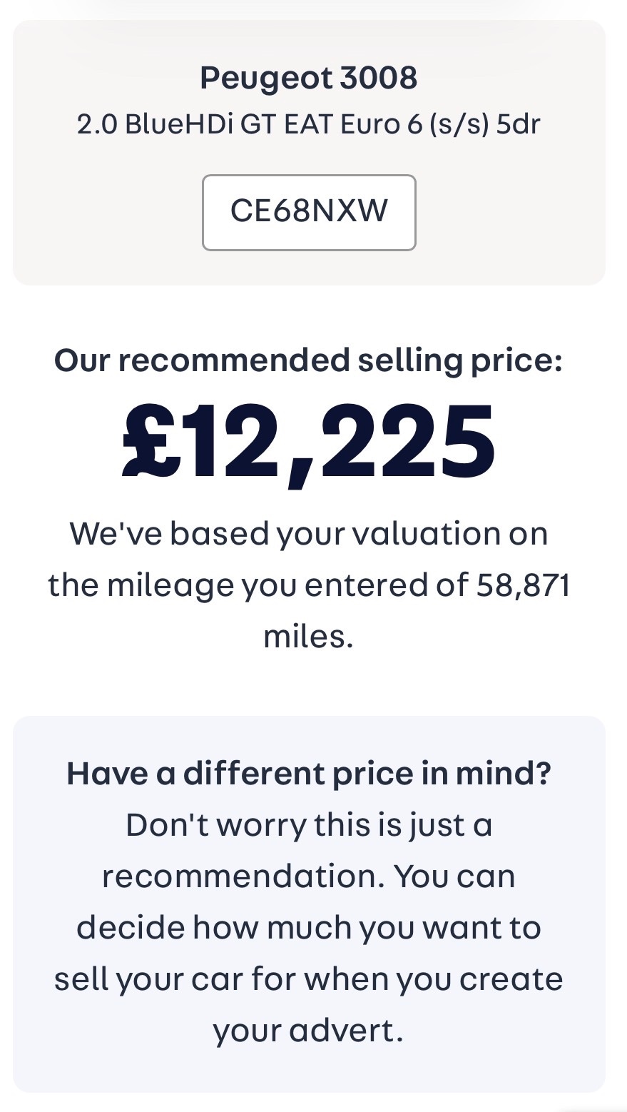Click the 58,871 mileage figure
Image resolution: width=627 pixels, height=1112 pixels.
click(x=522, y=585)
